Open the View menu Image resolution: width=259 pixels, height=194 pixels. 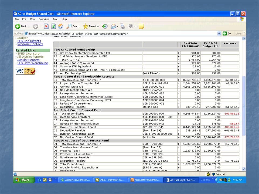33,19
